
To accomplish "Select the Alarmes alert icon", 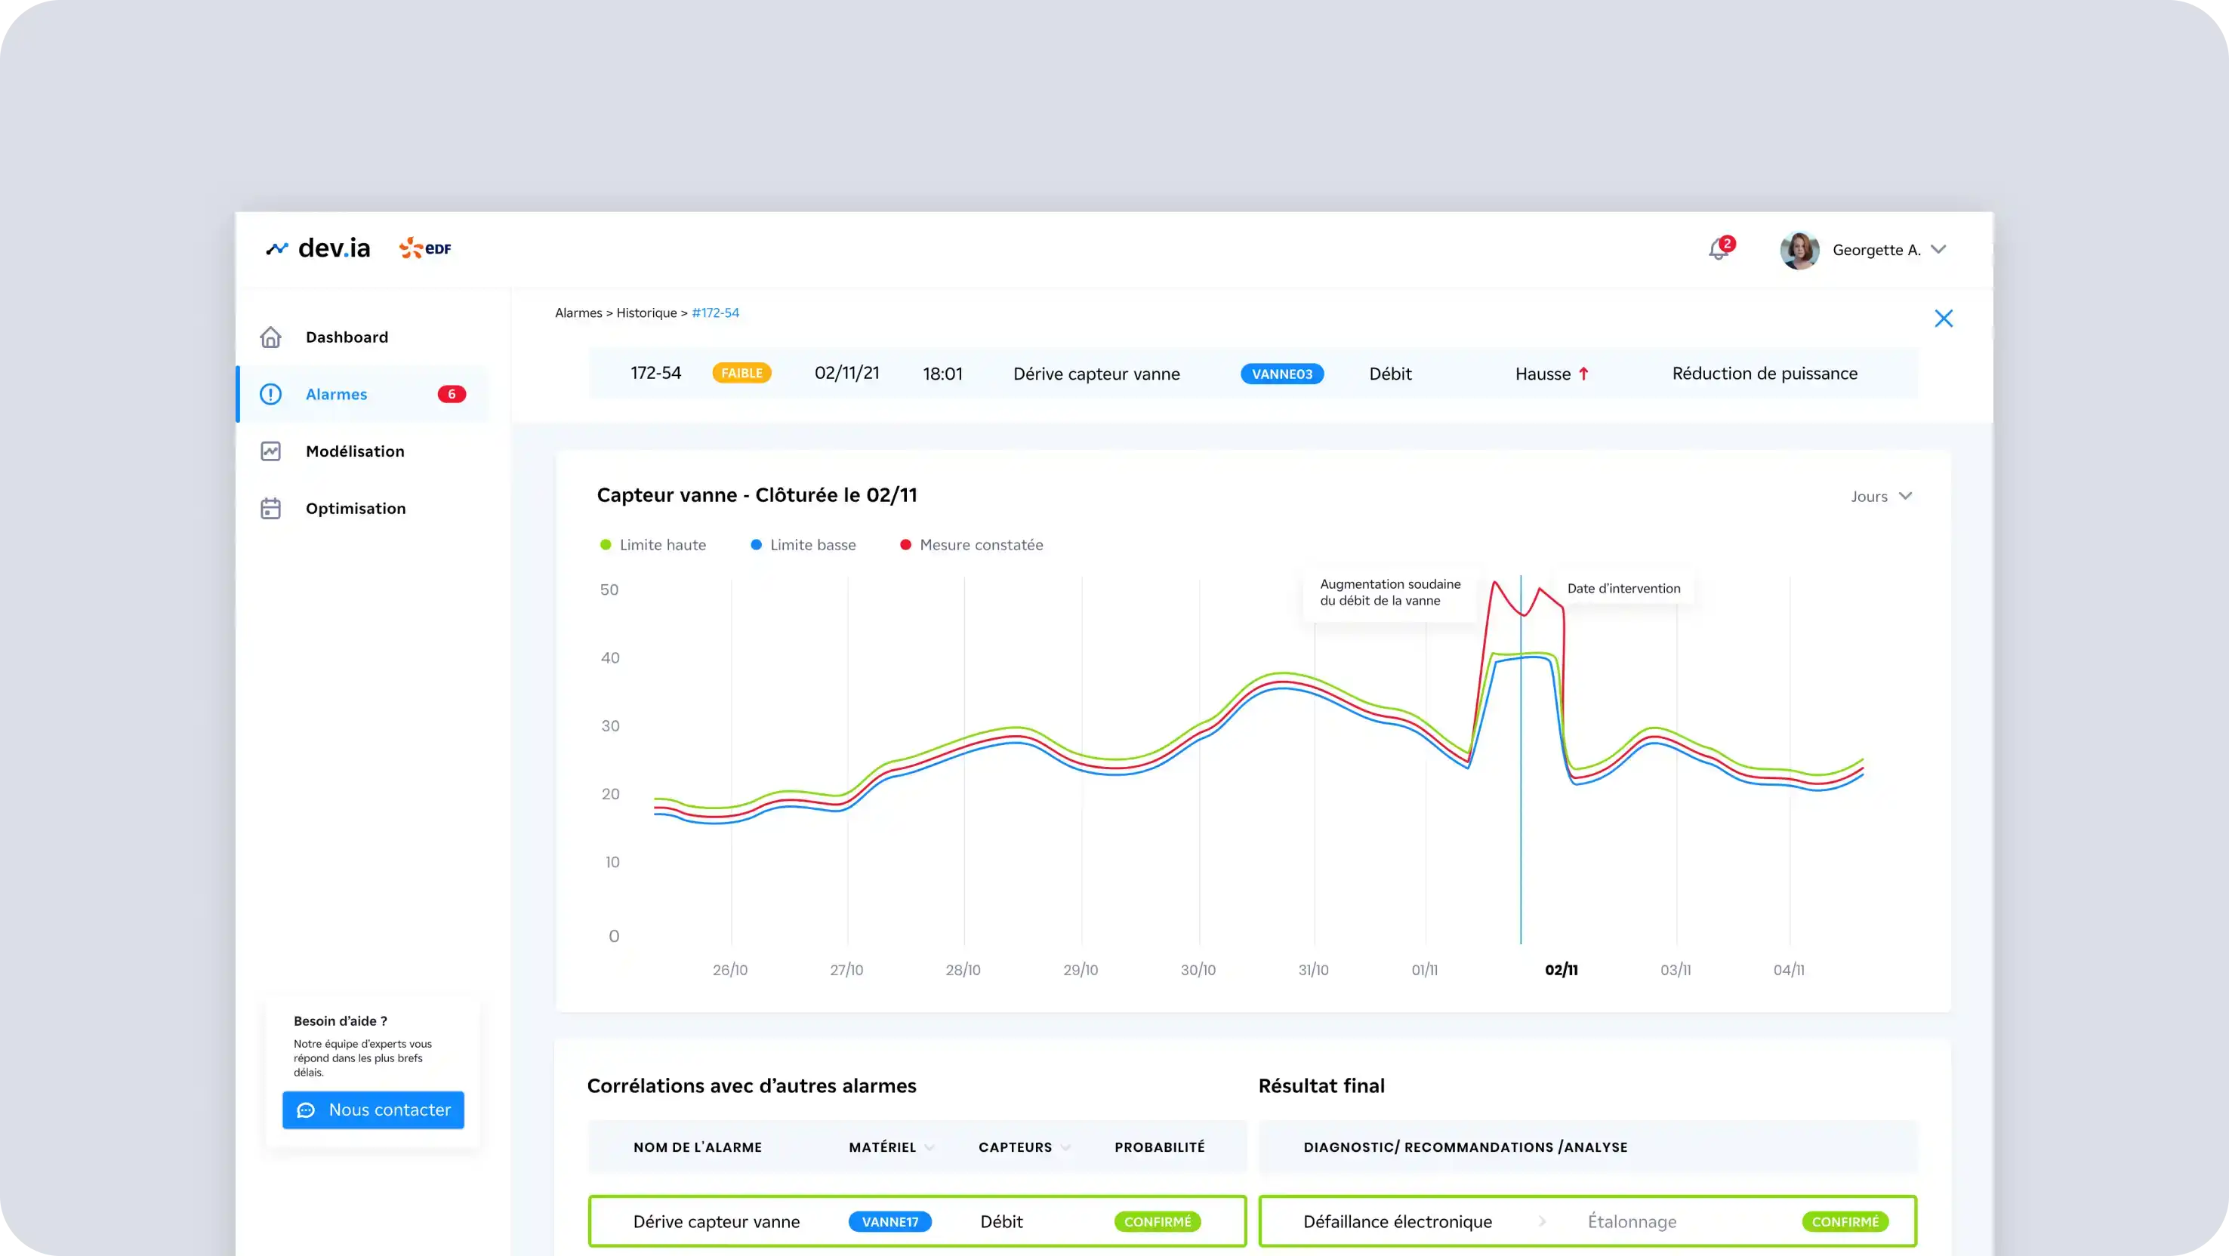I will pyautogui.click(x=271, y=395).
